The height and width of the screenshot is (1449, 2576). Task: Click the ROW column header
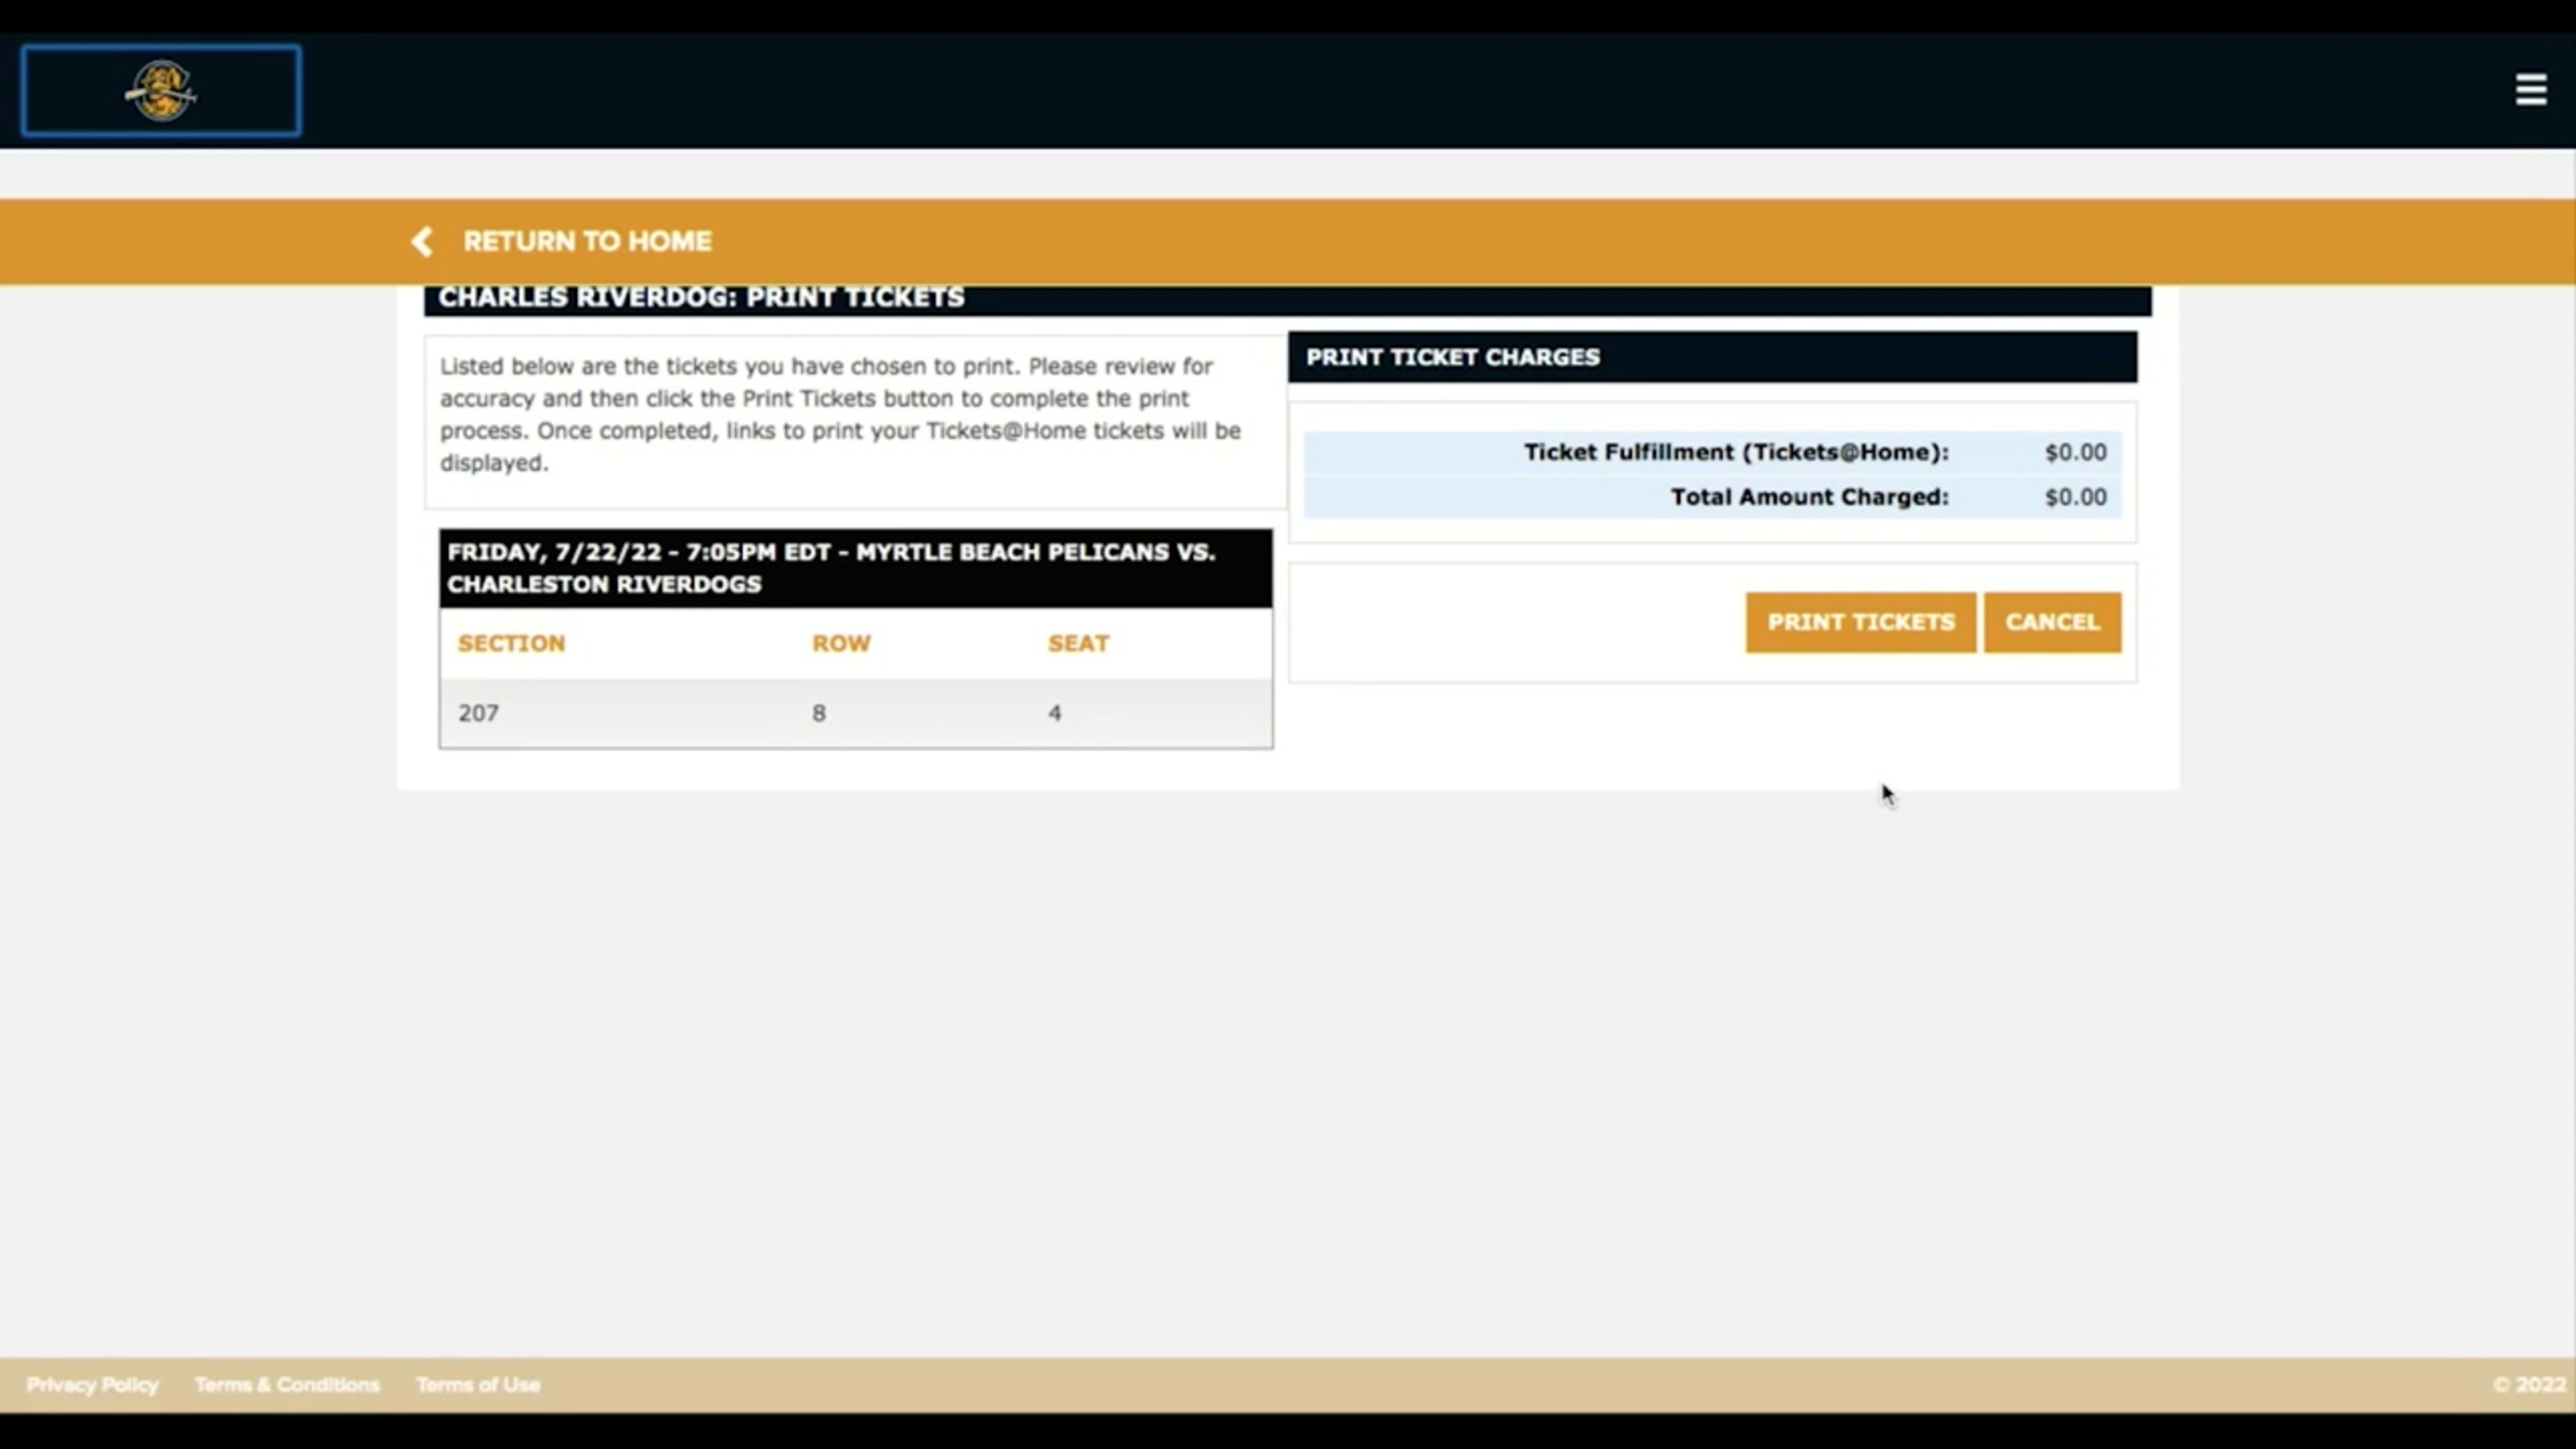click(x=841, y=643)
